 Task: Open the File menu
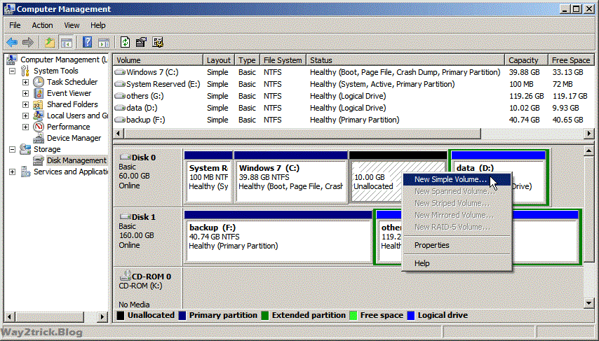(x=15, y=25)
